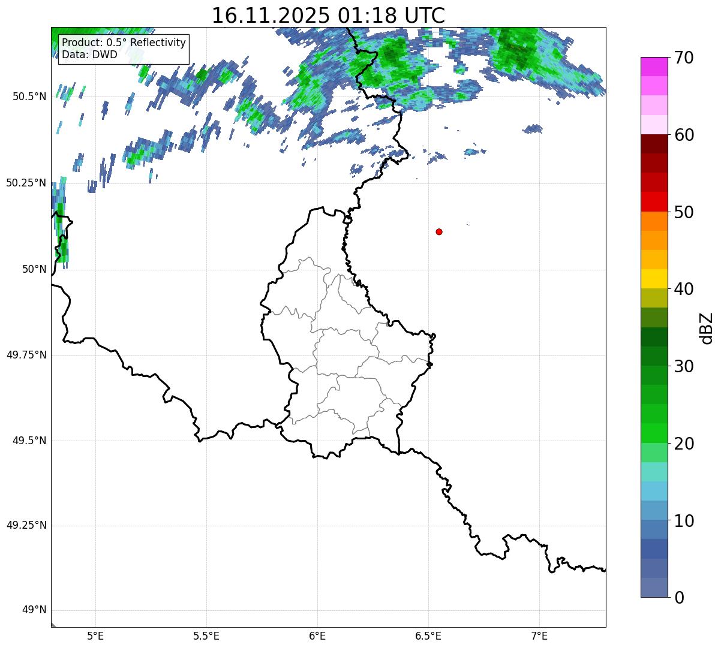The width and height of the screenshot is (721, 648).
Task: Click the Data: DWD label text
Action: 90,55
